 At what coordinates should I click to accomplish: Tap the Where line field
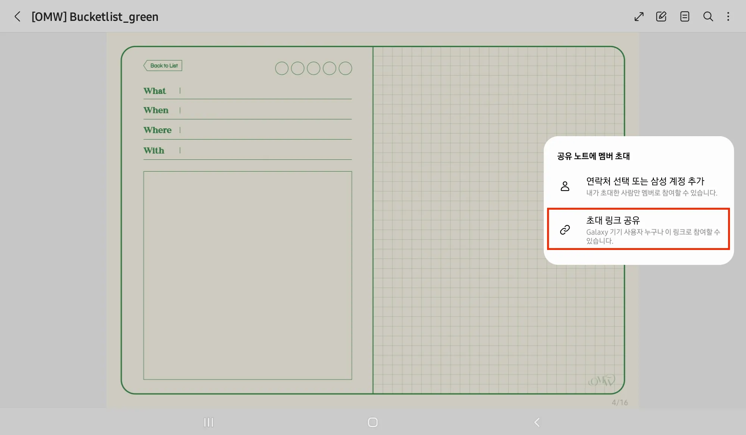point(265,131)
